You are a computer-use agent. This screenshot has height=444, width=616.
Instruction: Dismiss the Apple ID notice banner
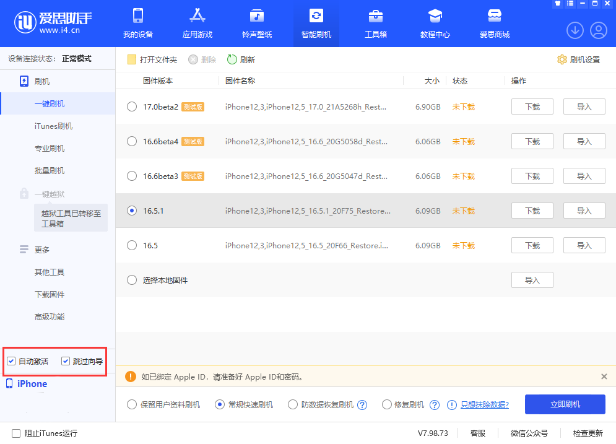pos(604,377)
